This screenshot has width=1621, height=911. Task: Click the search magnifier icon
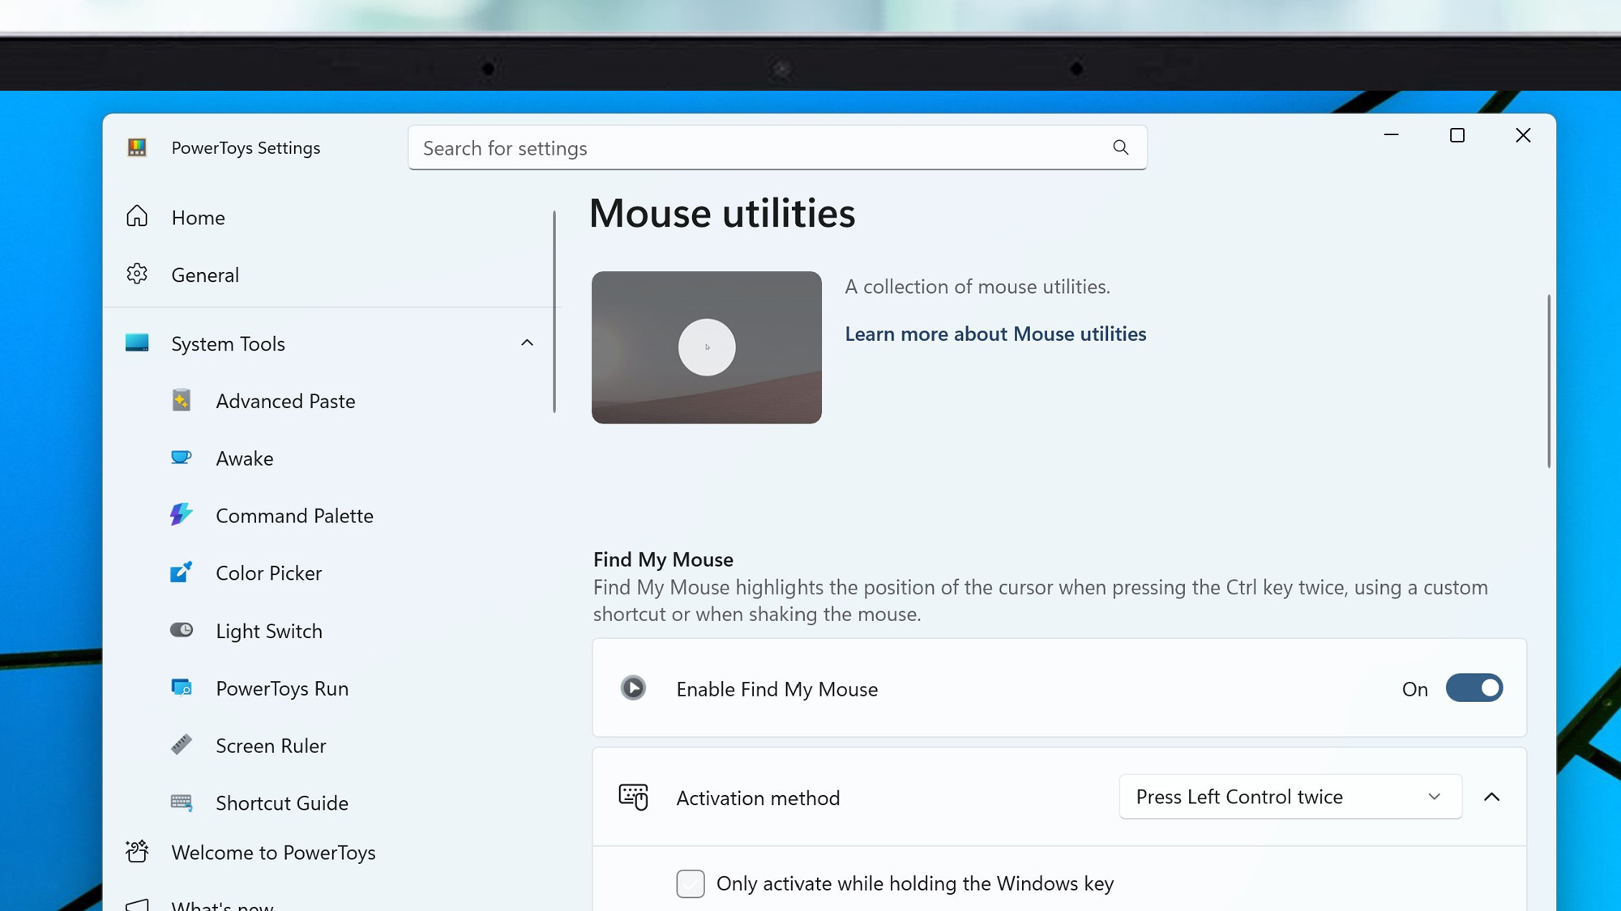(1120, 147)
